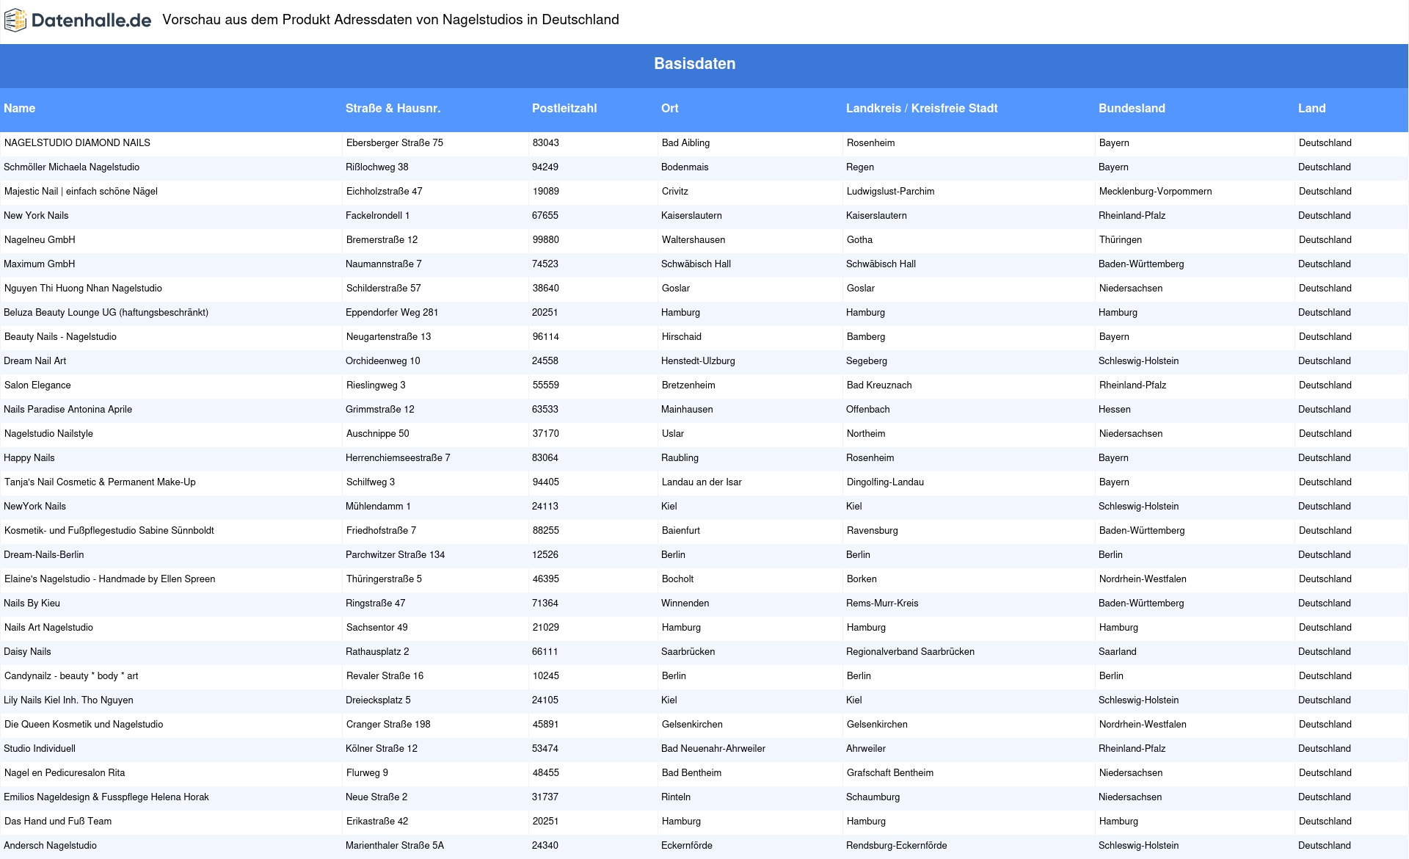
Task: Click the Bundesland column header
Action: coord(1132,109)
